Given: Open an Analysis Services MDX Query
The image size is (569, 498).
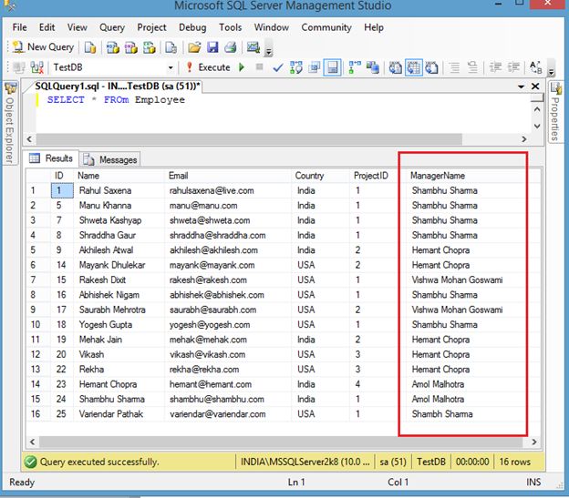Looking at the screenshot, I should (x=112, y=47).
